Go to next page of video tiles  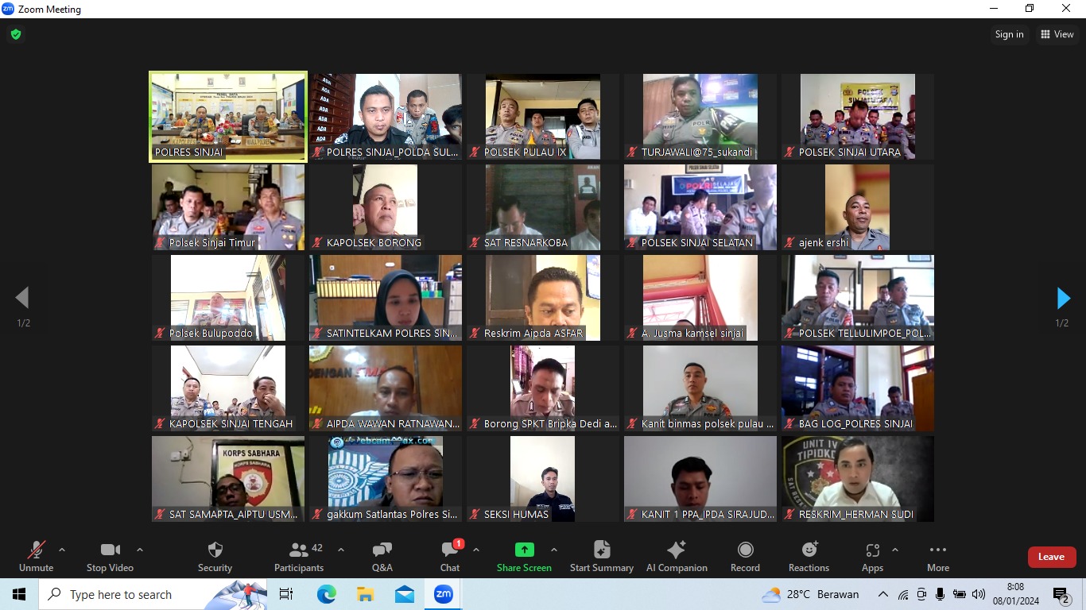click(x=1063, y=299)
